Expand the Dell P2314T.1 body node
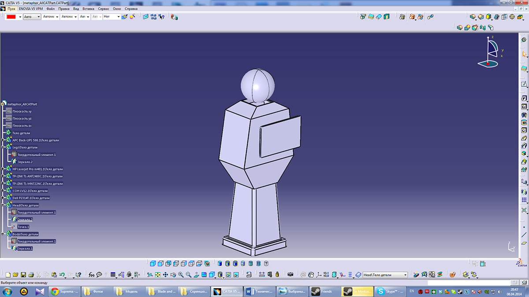 (x=3, y=198)
